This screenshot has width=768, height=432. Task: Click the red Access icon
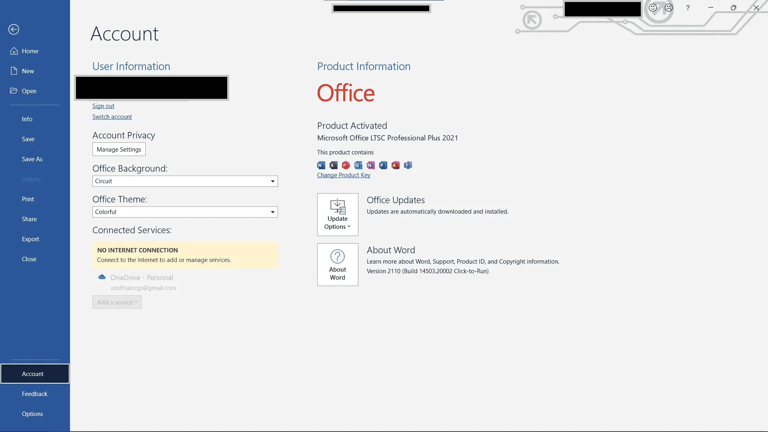click(396, 165)
